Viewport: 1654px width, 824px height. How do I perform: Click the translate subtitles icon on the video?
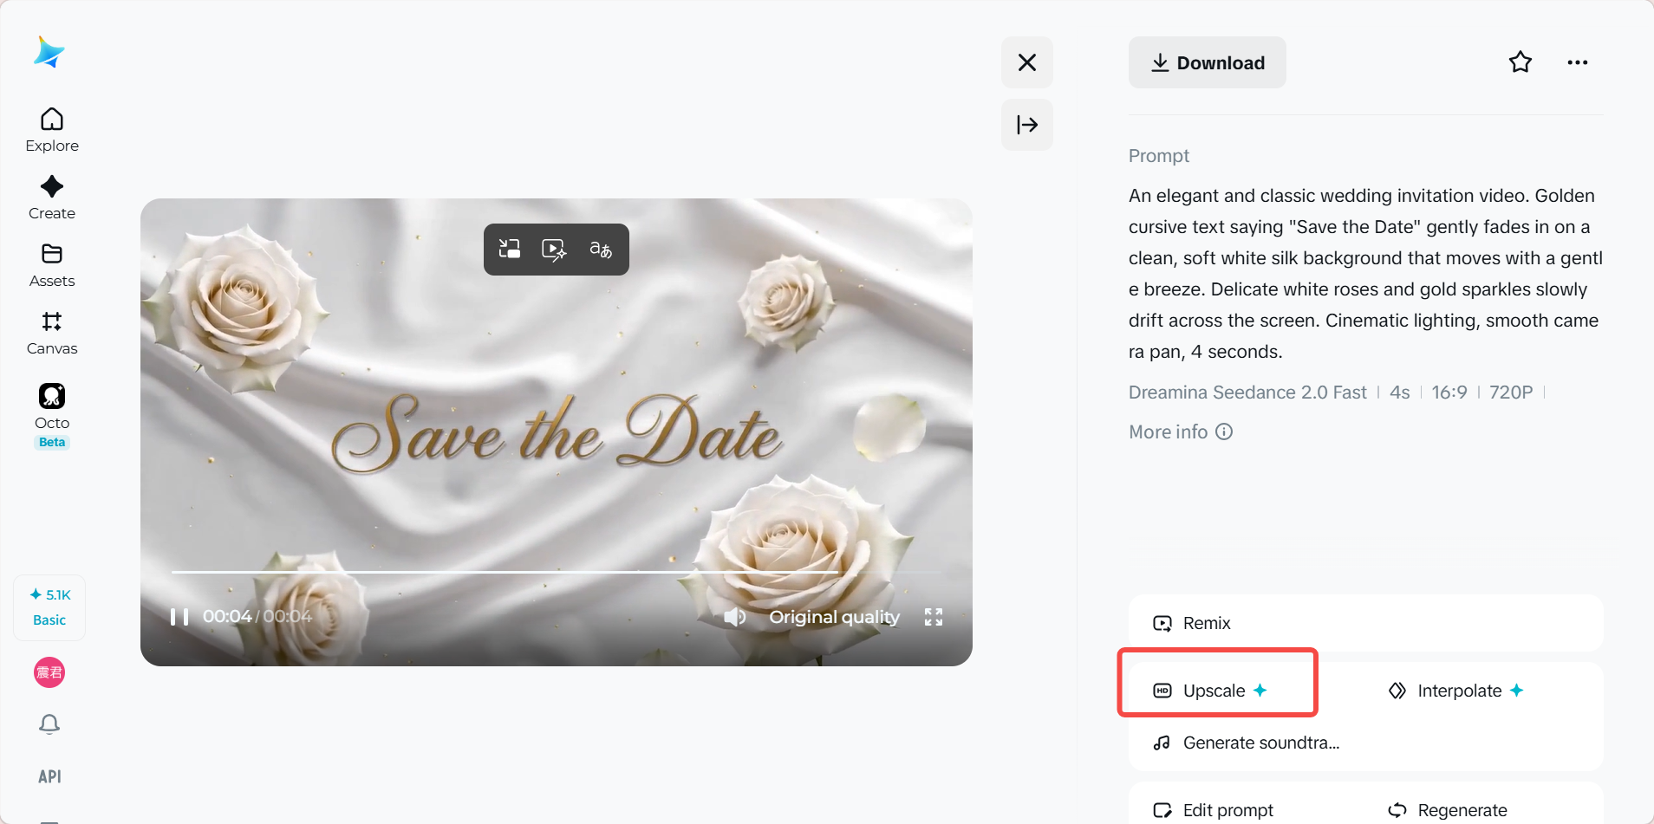coord(601,250)
